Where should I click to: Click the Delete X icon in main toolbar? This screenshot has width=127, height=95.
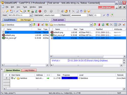pyautogui.click(x=73, y=11)
